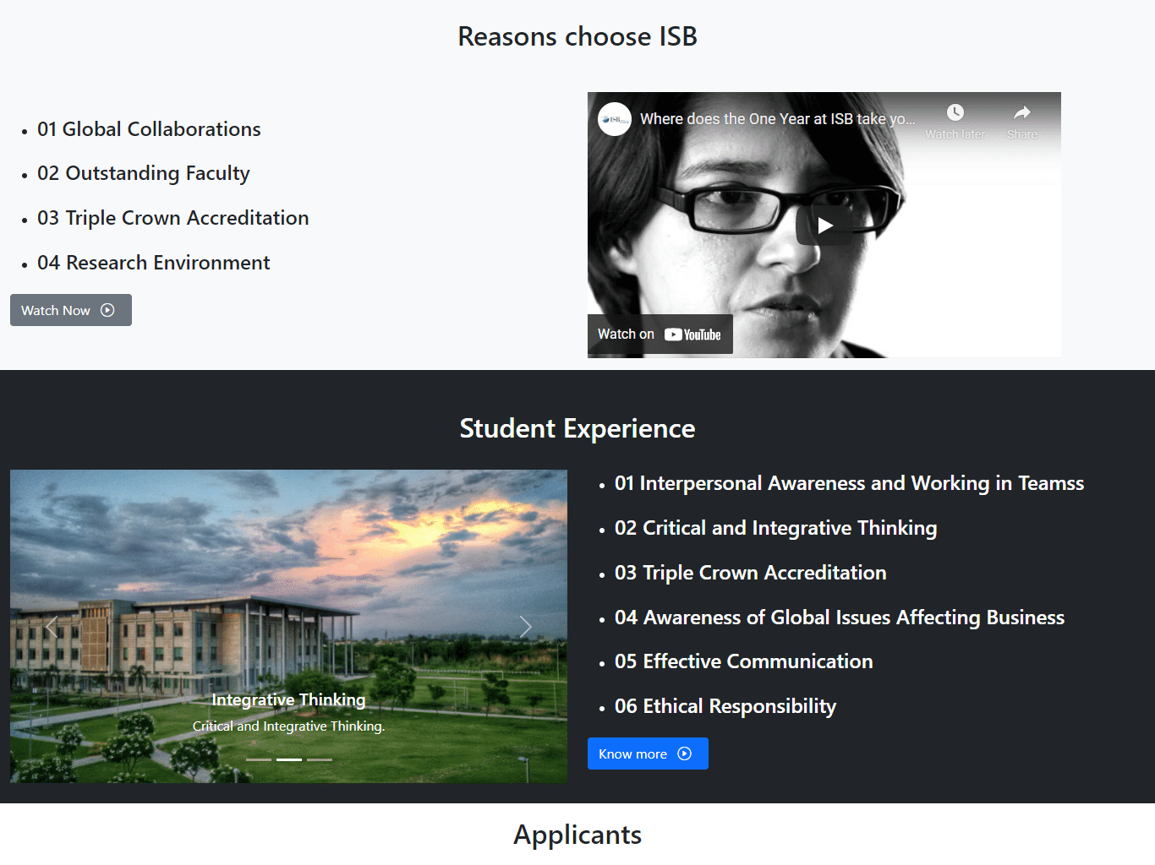Click the Know more button
This screenshot has width=1155, height=865.
[648, 753]
